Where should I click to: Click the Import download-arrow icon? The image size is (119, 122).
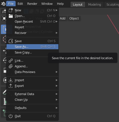click(x=10, y=80)
